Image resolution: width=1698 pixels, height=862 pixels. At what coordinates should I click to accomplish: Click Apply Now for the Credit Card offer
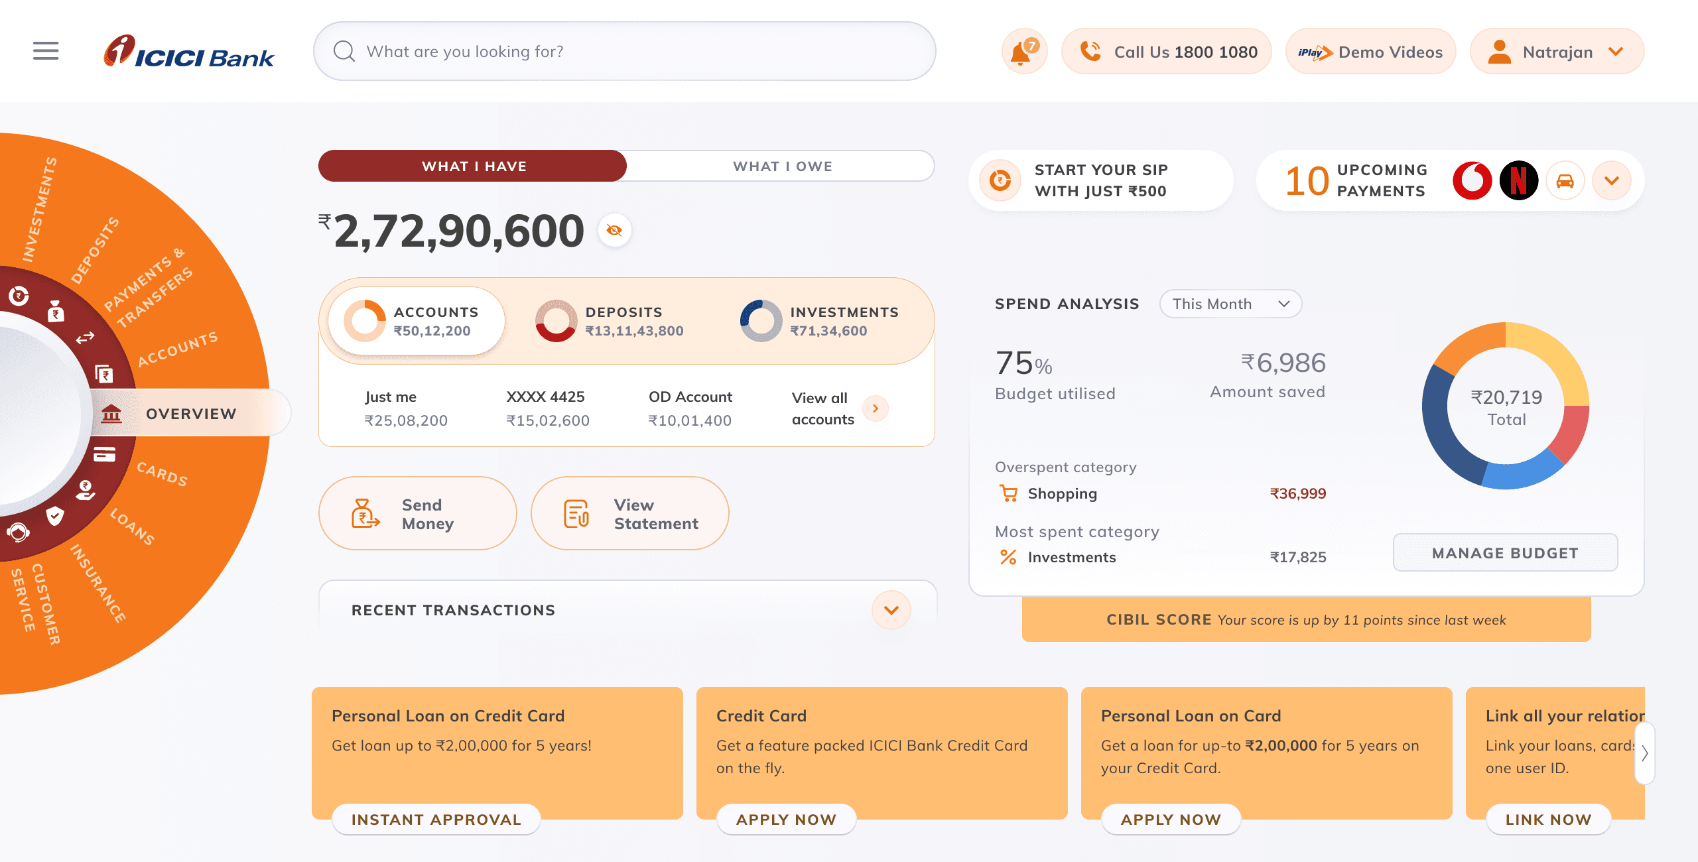[x=785, y=819]
